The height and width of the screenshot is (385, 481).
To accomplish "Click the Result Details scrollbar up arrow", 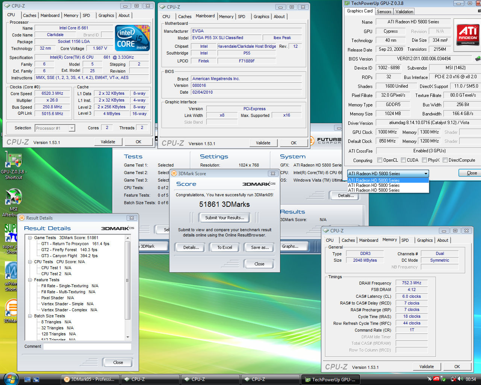I will point(128,238).
